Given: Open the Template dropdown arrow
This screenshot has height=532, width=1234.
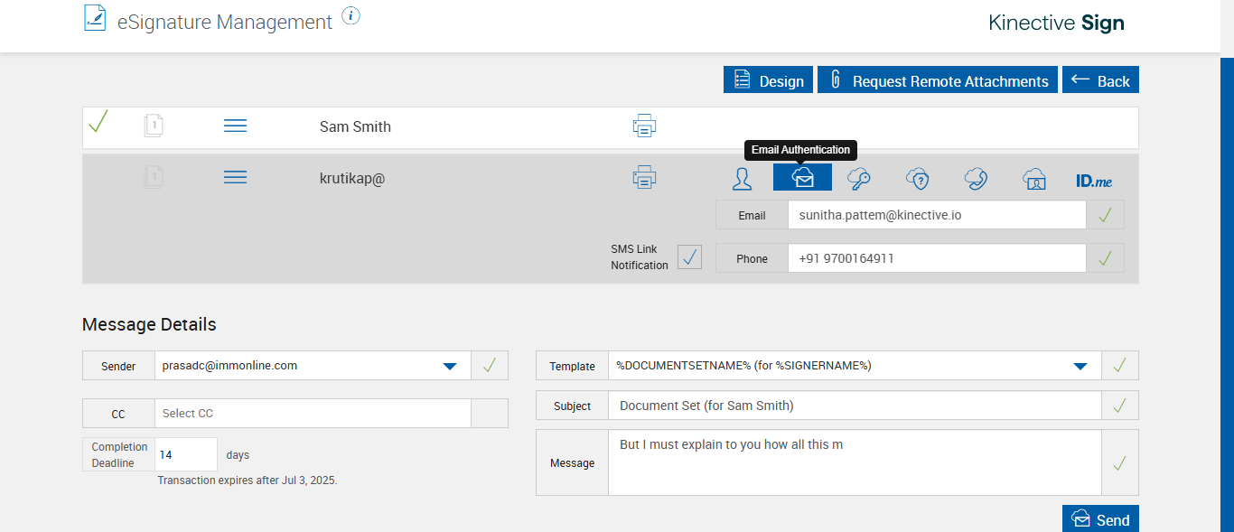Looking at the screenshot, I should pyautogui.click(x=1080, y=366).
